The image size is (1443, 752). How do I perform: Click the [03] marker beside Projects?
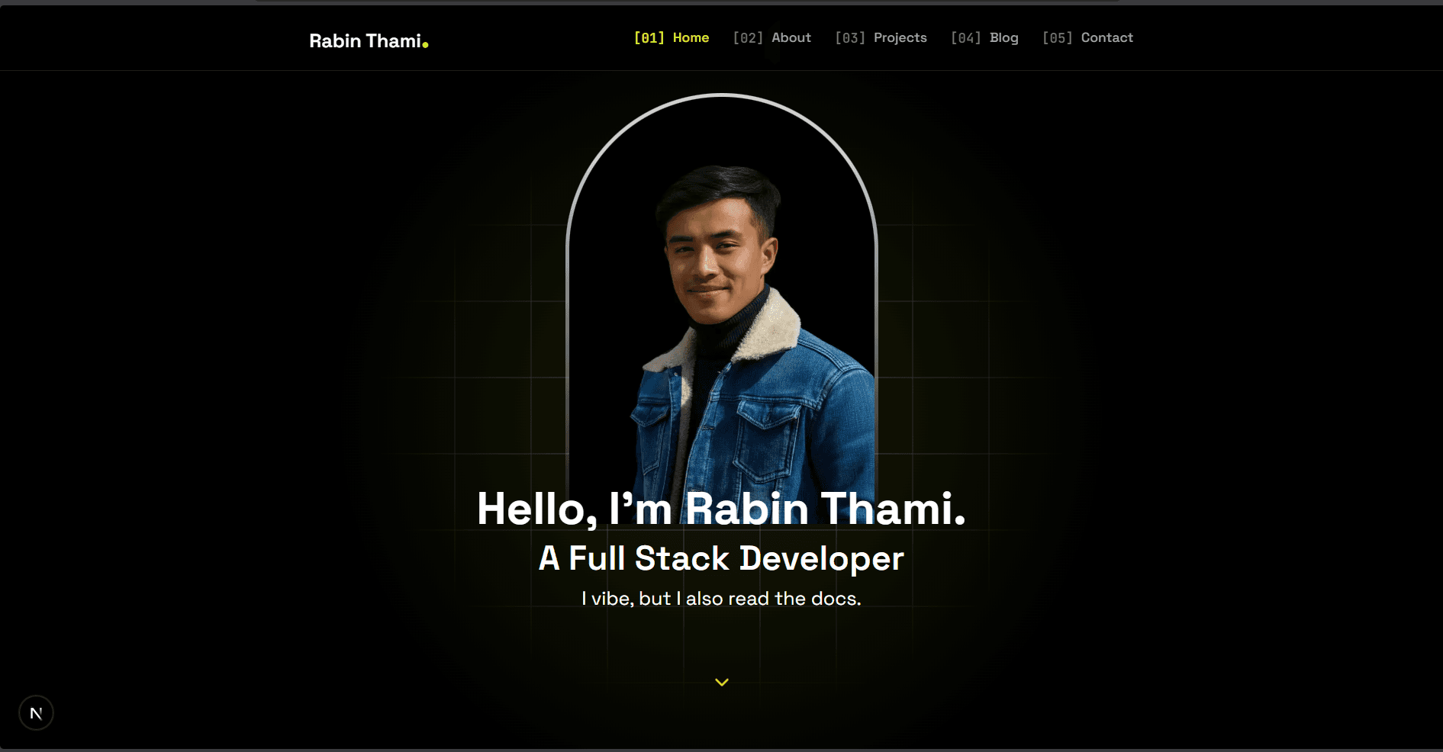click(x=849, y=37)
